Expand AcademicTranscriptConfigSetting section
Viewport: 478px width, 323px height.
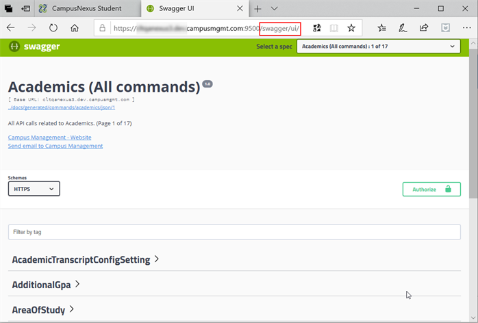[234, 259]
